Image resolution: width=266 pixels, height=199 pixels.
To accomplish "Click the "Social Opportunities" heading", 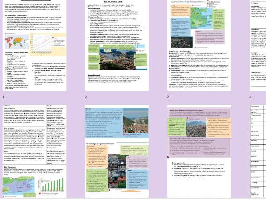I will tap(179, 163).
